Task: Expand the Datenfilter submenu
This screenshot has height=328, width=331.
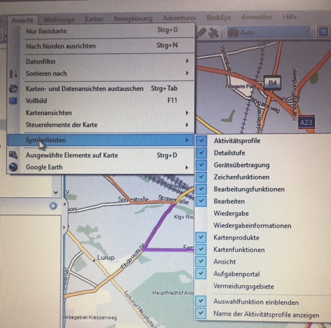Action: [x=103, y=61]
